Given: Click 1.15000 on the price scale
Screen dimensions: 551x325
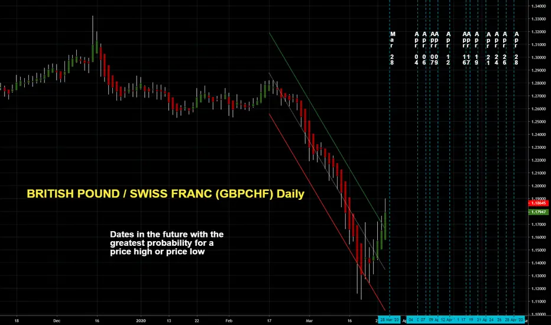Looking at the screenshot, I should (x=539, y=250).
